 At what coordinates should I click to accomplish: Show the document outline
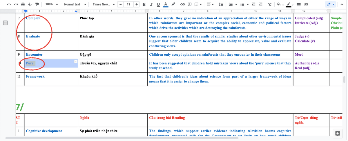pyautogui.click(x=5, y=23)
